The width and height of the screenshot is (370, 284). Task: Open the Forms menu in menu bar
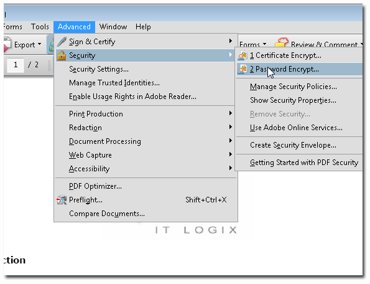point(13,27)
